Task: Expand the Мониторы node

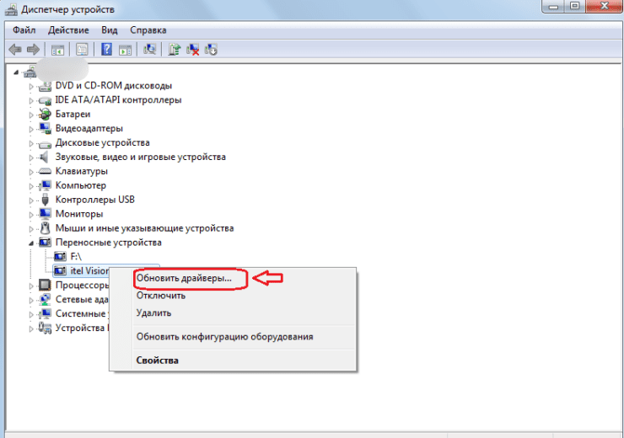Action: [31, 214]
